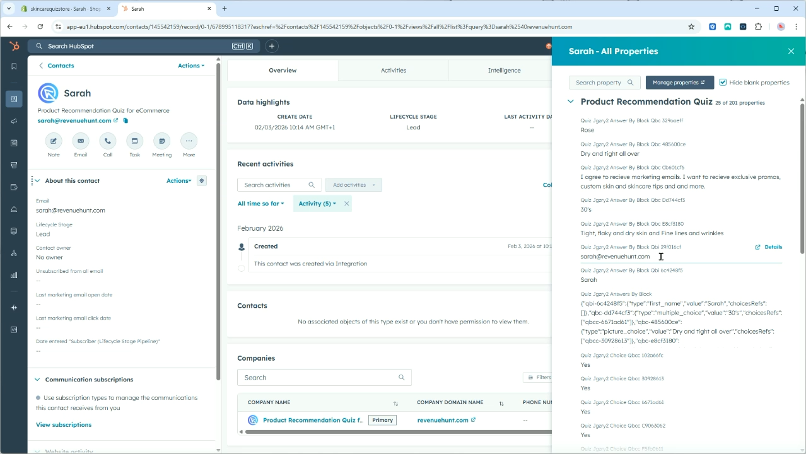Open the Note creation icon for Sarah

tap(54, 141)
